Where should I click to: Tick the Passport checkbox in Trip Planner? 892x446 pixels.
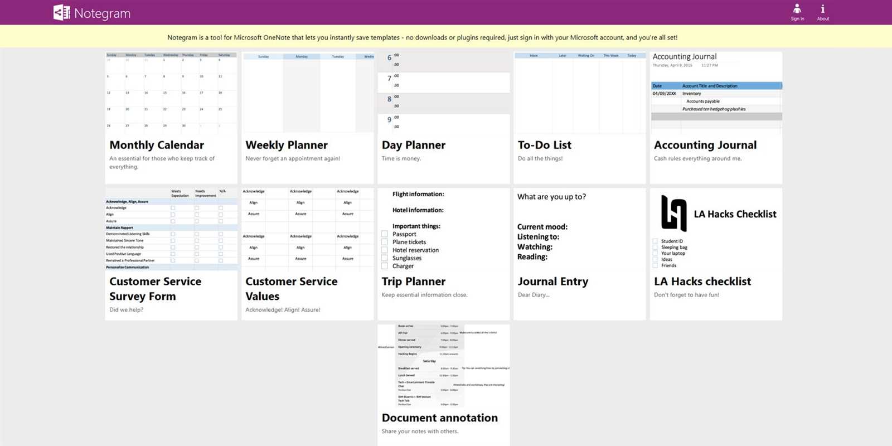(x=384, y=234)
